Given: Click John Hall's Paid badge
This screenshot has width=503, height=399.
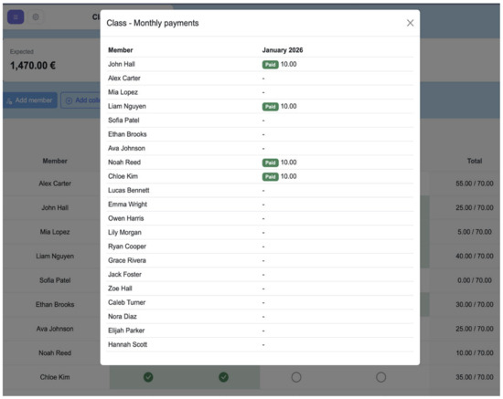Looking at the screenshot, I should tap(271, 65).
